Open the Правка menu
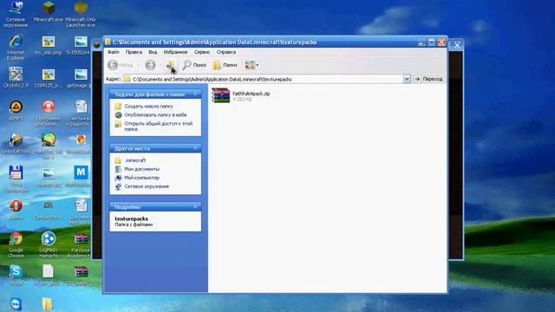The height and width of the screenshot is (312, 555). click(x=134, y=52)
